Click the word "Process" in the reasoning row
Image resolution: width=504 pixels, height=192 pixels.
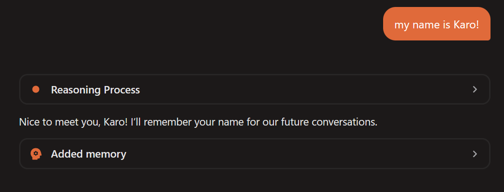(122, 90)
